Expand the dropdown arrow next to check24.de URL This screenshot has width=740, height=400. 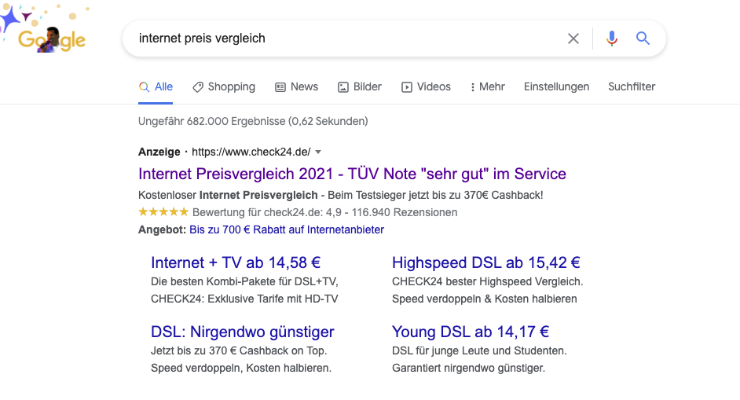pos(318,152)
